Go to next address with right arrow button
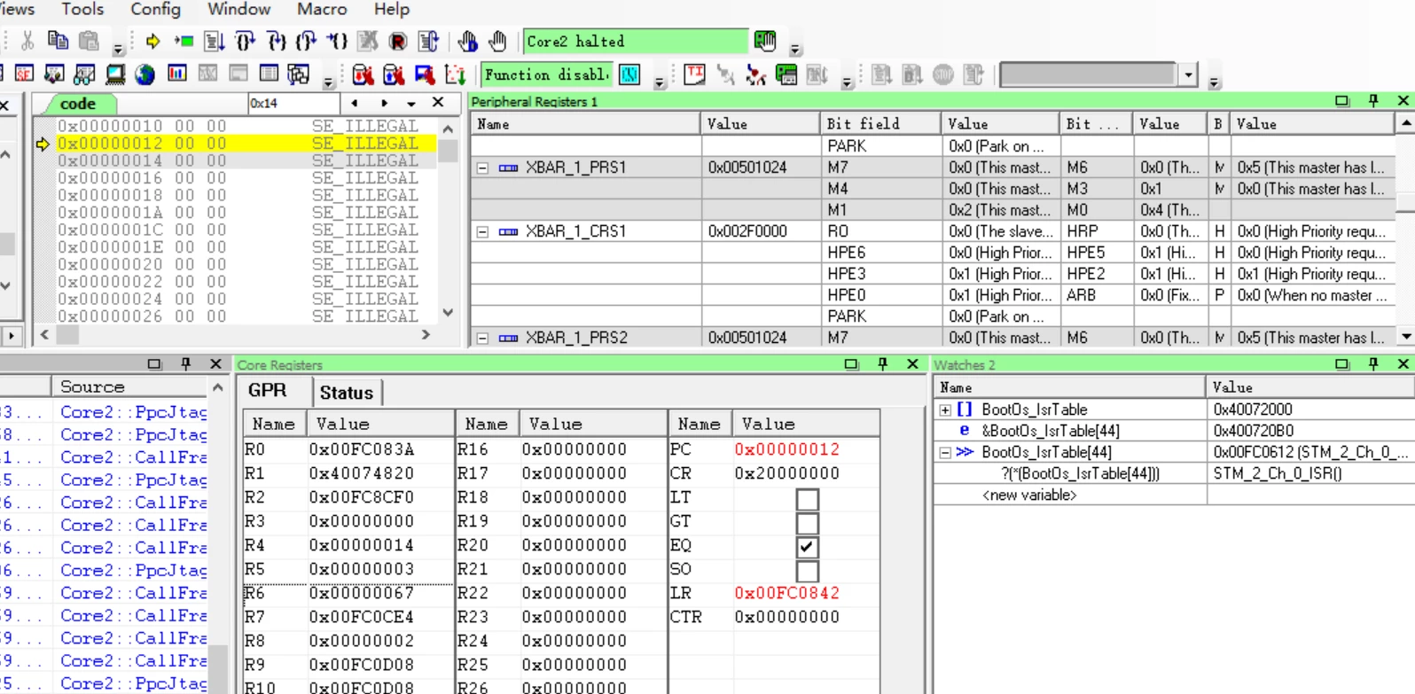 pyautogui.click(x=384, y=104)
